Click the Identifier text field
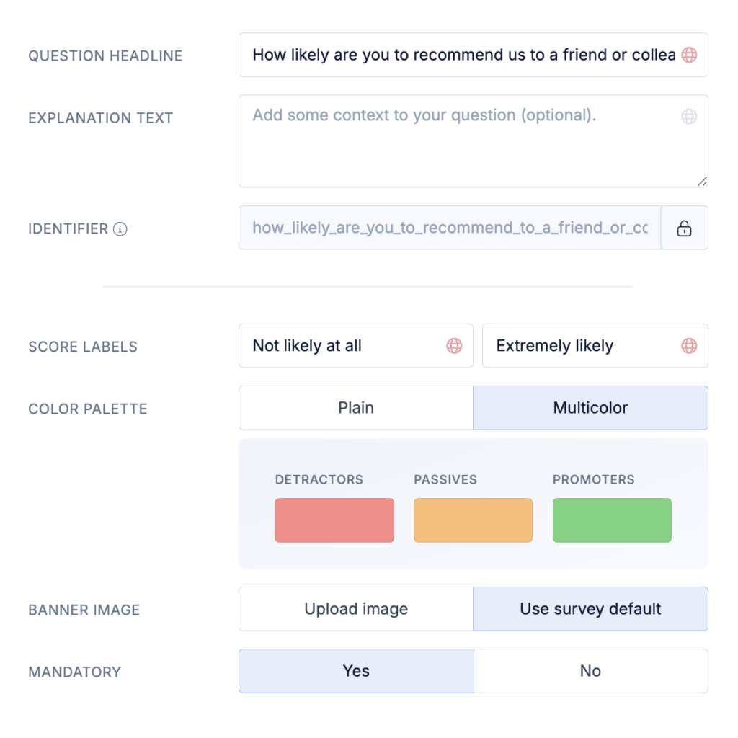 pyautogui.click(x=450, y=228)
